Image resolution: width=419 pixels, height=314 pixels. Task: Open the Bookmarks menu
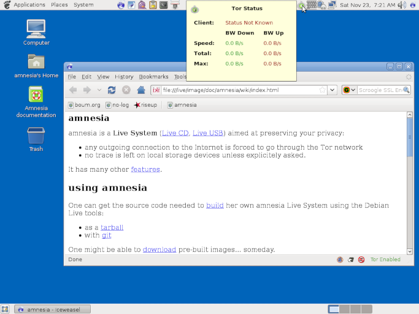click(153, 77)
